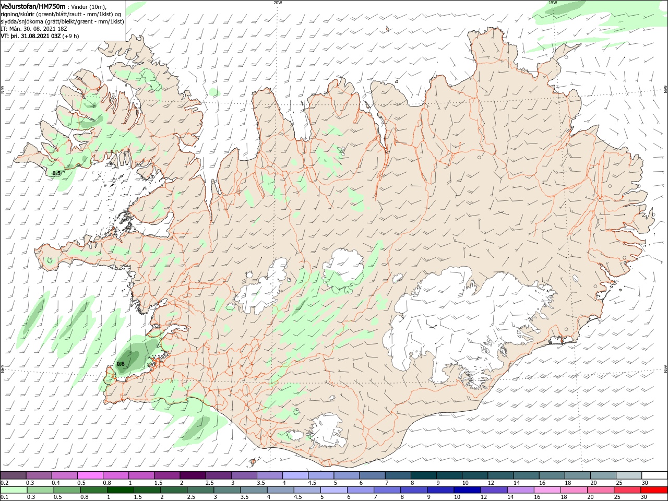
Task: Click the 20W longitude label
Action: click(278, 3)
